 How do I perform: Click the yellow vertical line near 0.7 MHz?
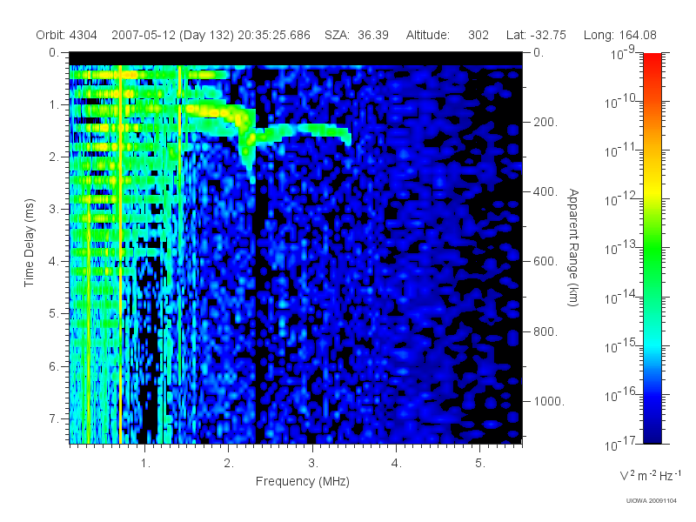click(120, 253)
